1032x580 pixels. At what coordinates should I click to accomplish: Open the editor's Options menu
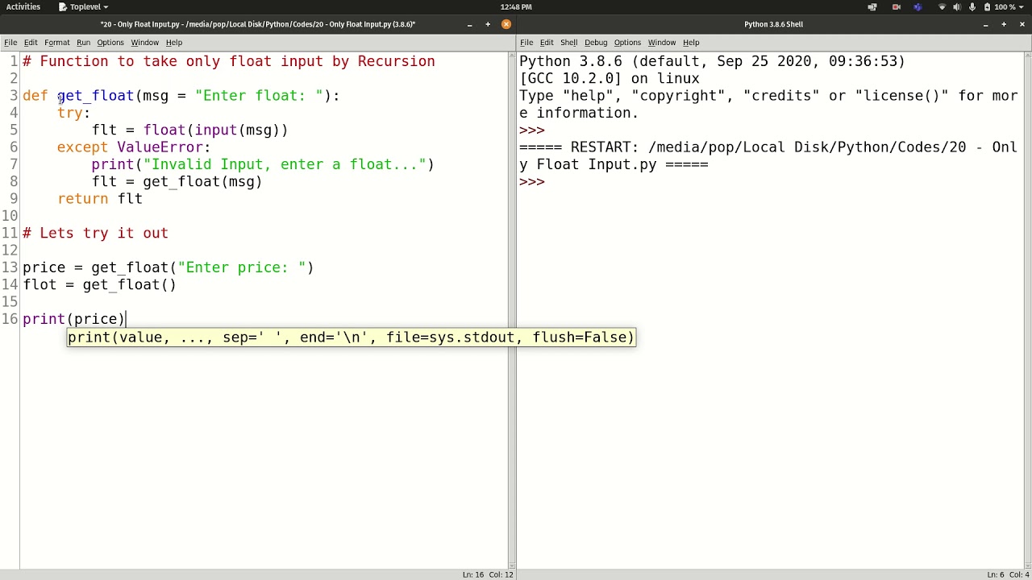tap(110, 42)
